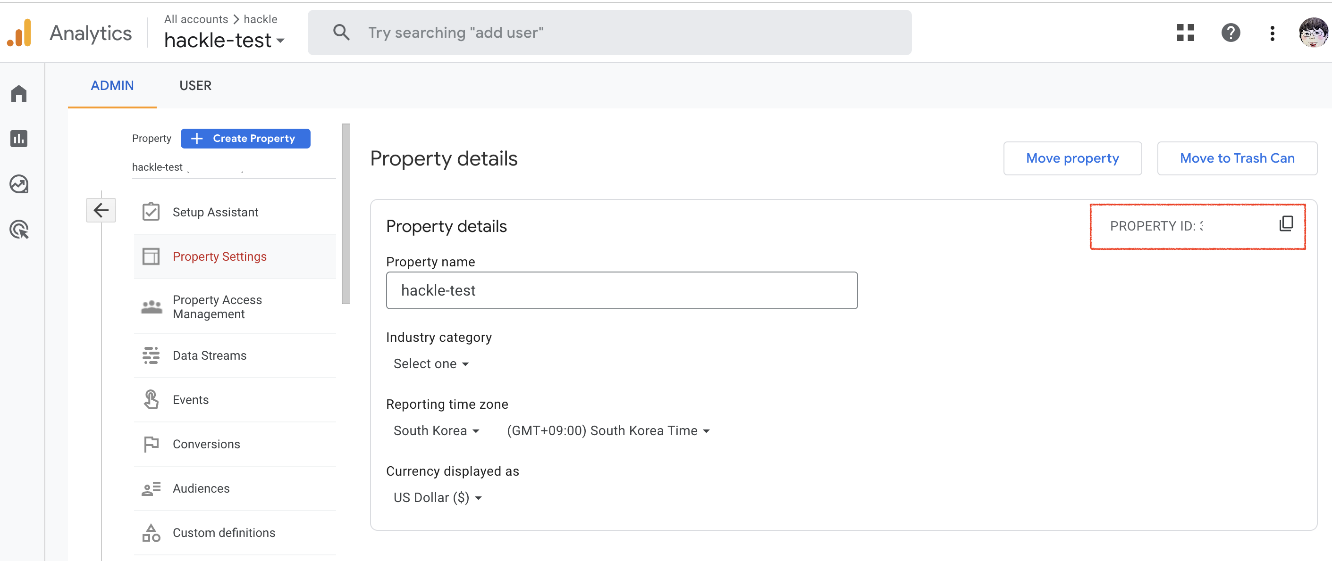Viewport: 1332px width, 561px height.
Task: Click the Setup Assistant icon
Action: 151,211
